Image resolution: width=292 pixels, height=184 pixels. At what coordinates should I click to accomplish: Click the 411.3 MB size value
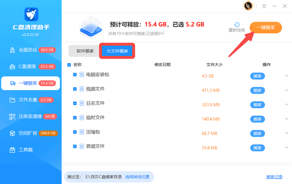point(211,90)
